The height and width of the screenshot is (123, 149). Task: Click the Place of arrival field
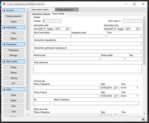coord(66,96)
